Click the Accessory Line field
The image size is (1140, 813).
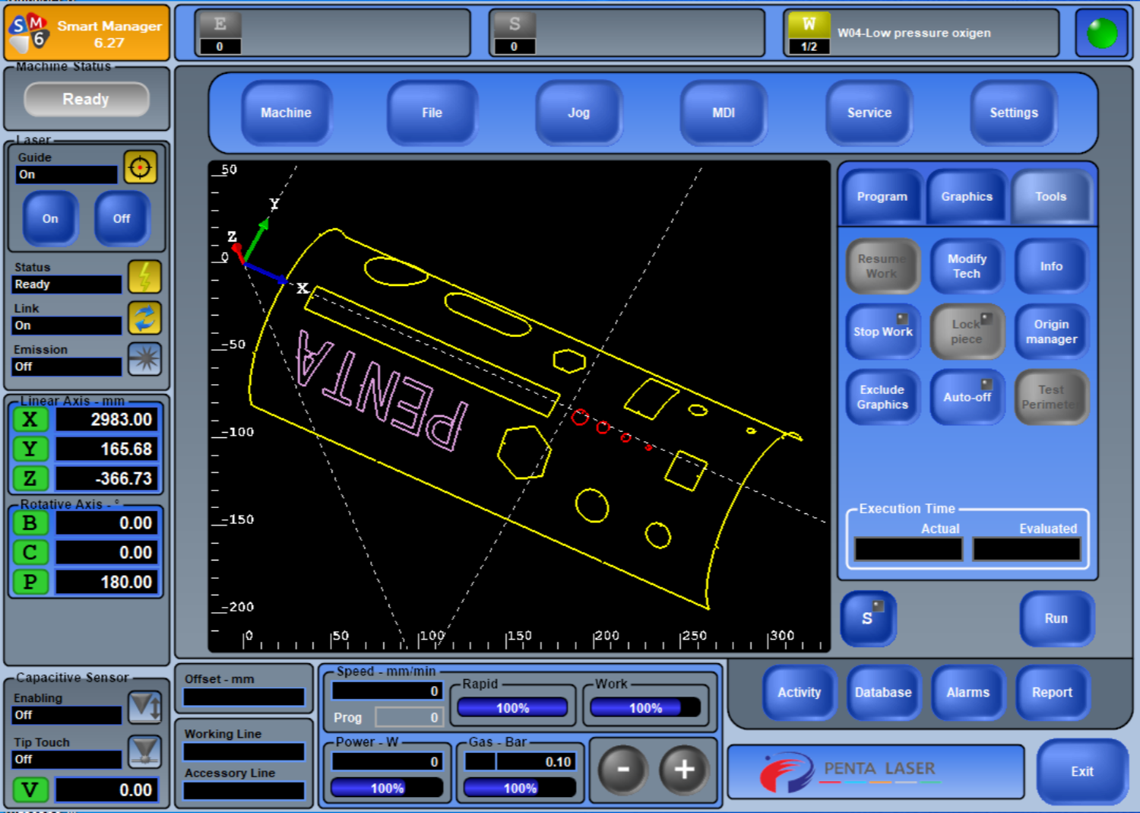(x=244, y=791)
